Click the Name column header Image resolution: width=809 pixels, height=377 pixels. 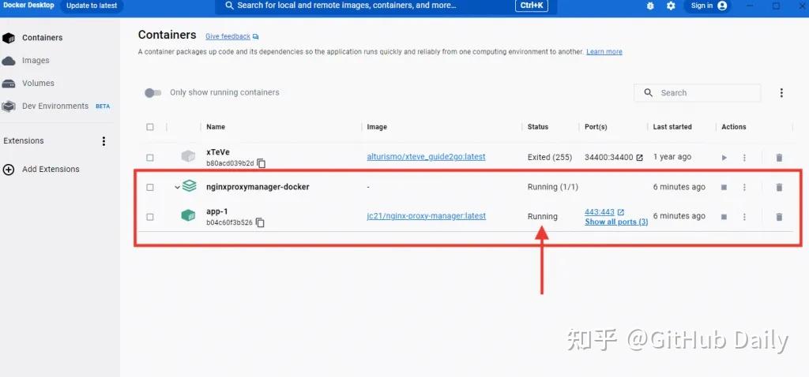tap(216, 127)
